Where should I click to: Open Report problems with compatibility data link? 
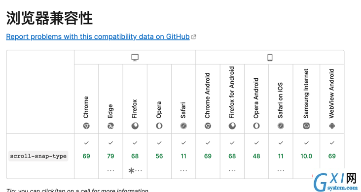(98, 37)
